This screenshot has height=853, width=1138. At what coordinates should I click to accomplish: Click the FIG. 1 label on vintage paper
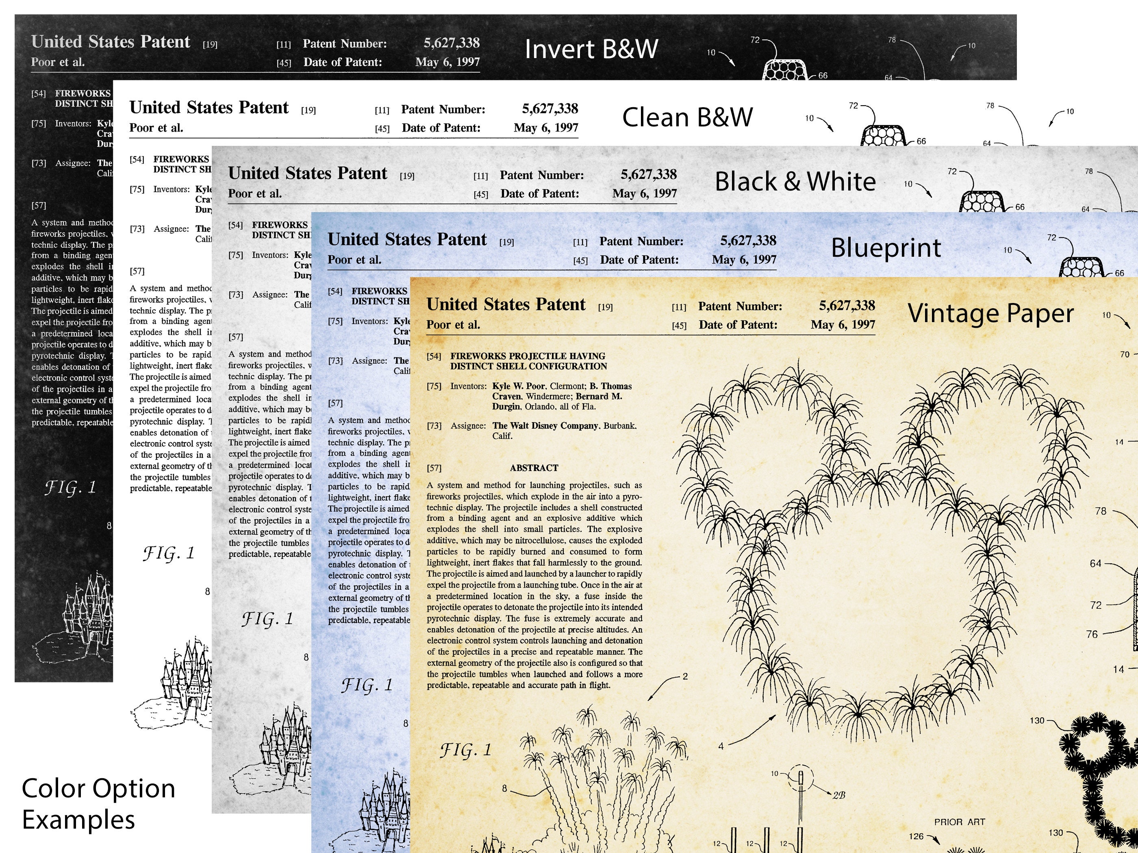tap(465, 750)
